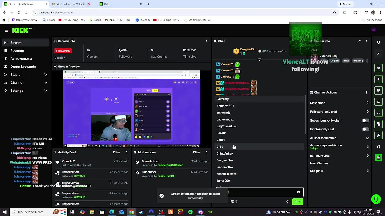Expand the Slow mode settings

click(339, 103)
